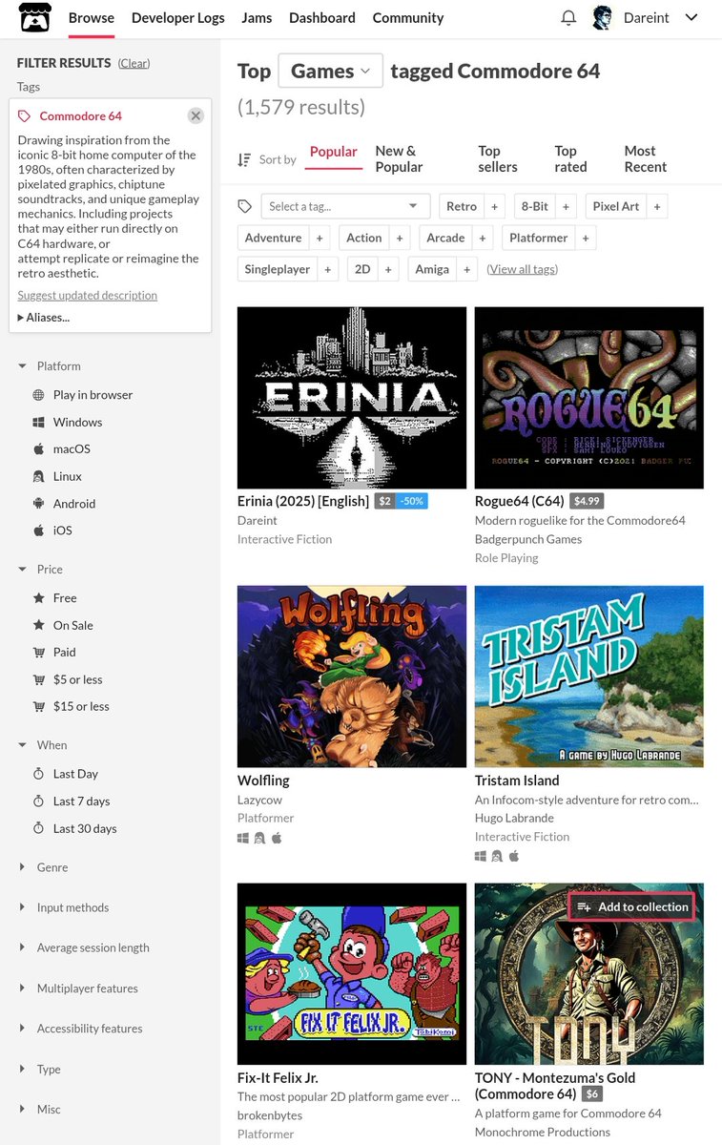
Task: Open the Tristam Island title link
Action: coord(517,781)
